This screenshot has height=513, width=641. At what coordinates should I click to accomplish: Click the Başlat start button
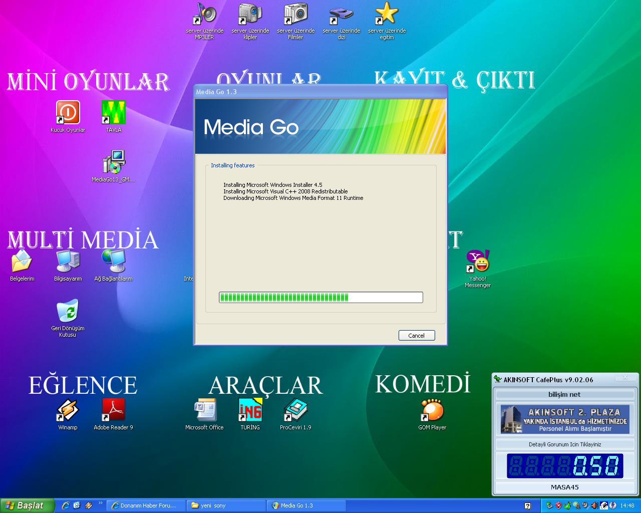coord(27,505)
